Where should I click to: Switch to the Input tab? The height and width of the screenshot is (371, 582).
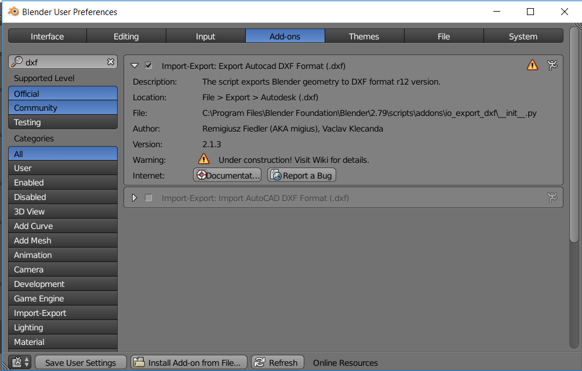point(206,36)
